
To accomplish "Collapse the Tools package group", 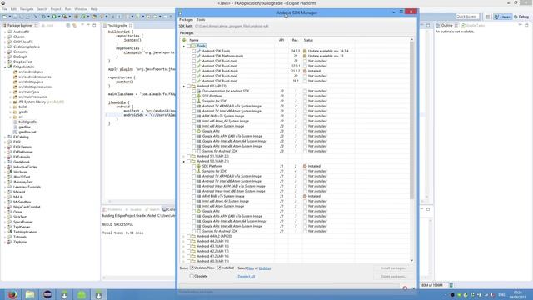I will point(184,46).
